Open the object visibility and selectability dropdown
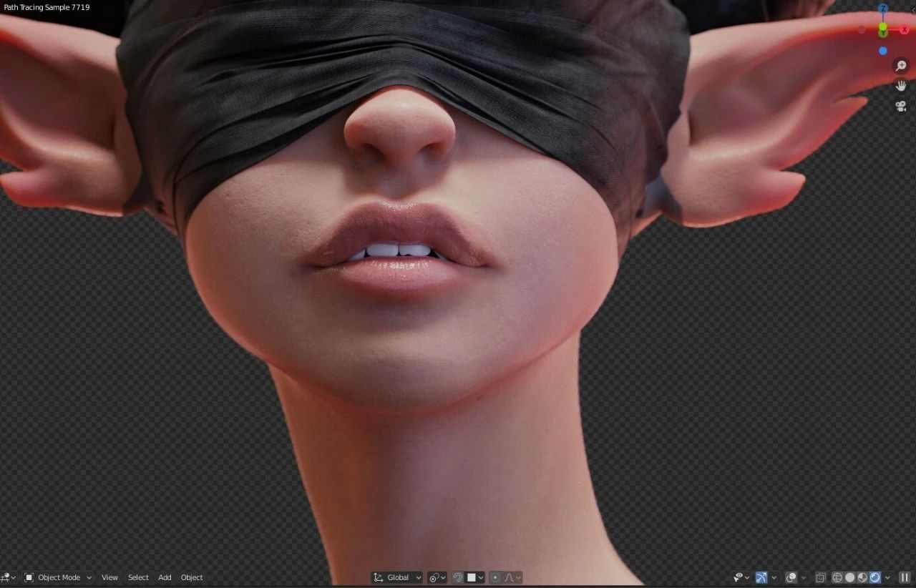The image size is (916, 588). click(741, 577)
